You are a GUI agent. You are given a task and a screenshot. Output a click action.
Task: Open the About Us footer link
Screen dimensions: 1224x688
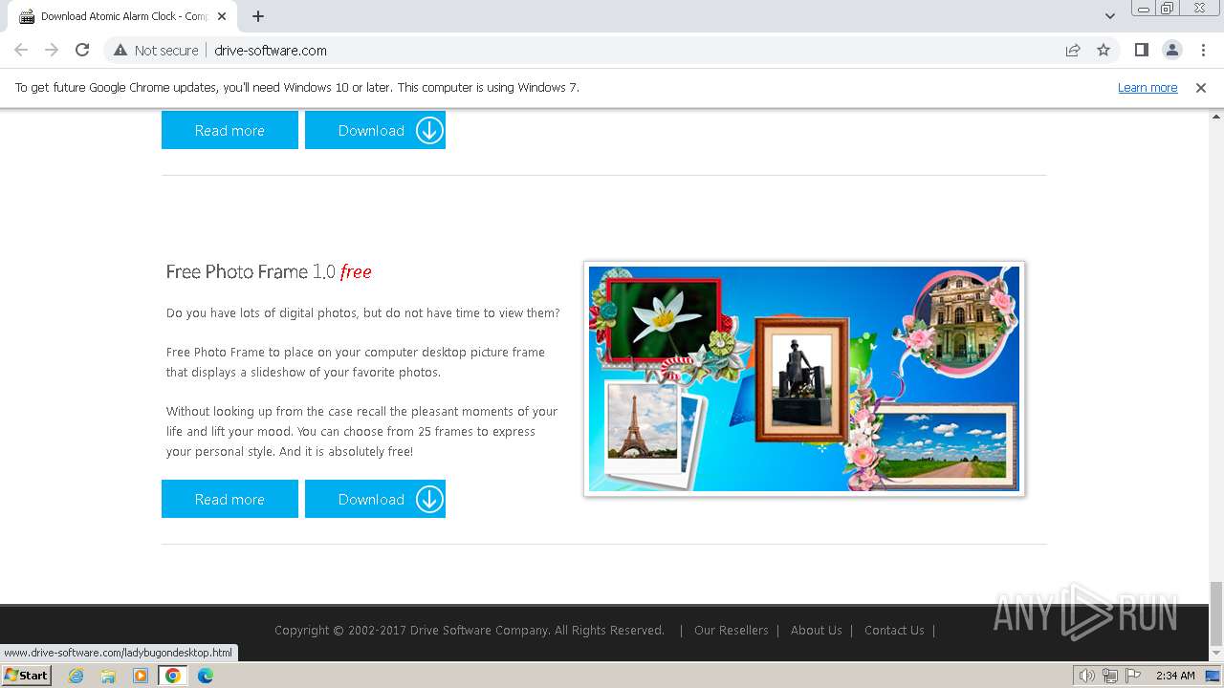point(817,630)
